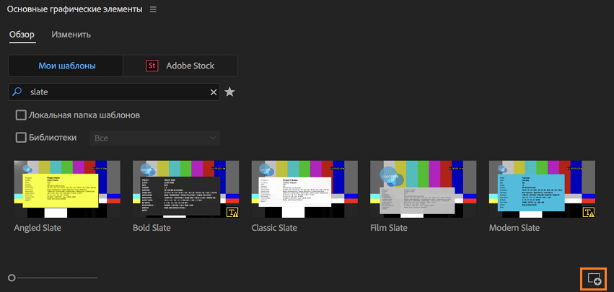Screen dimensions: 614x292
Task: Click the St Adobe Stock logo icon
Action: coord(152,66)
